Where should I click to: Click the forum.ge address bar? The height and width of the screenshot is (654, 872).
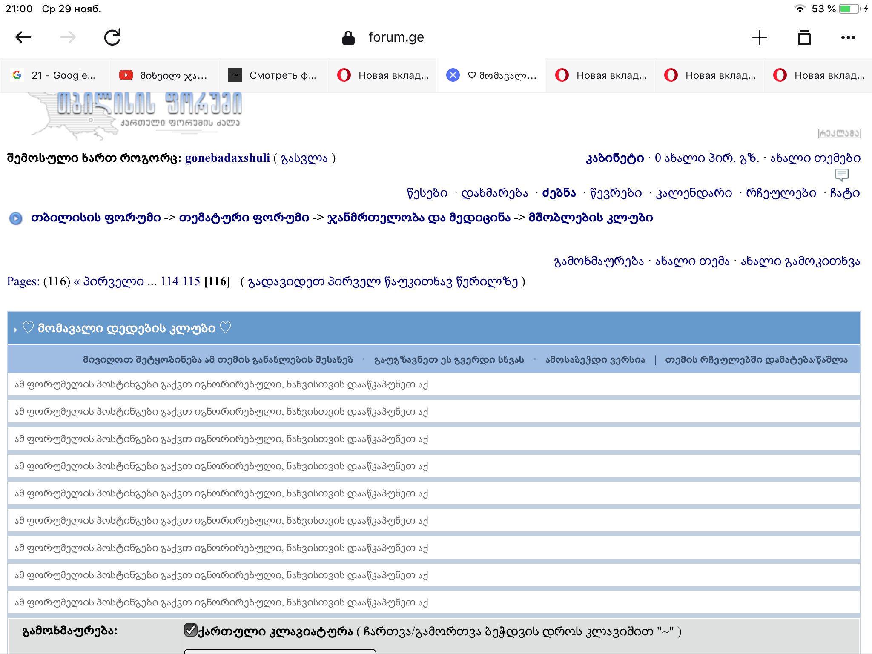tap(396, 37)
